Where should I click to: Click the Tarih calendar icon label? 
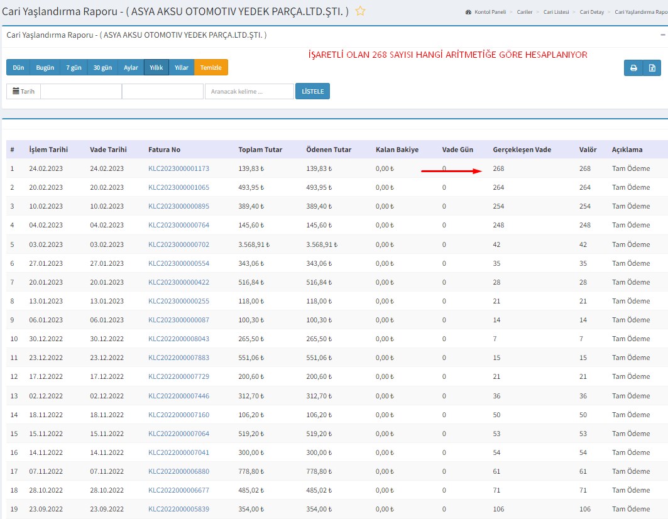tap(23, 91)
